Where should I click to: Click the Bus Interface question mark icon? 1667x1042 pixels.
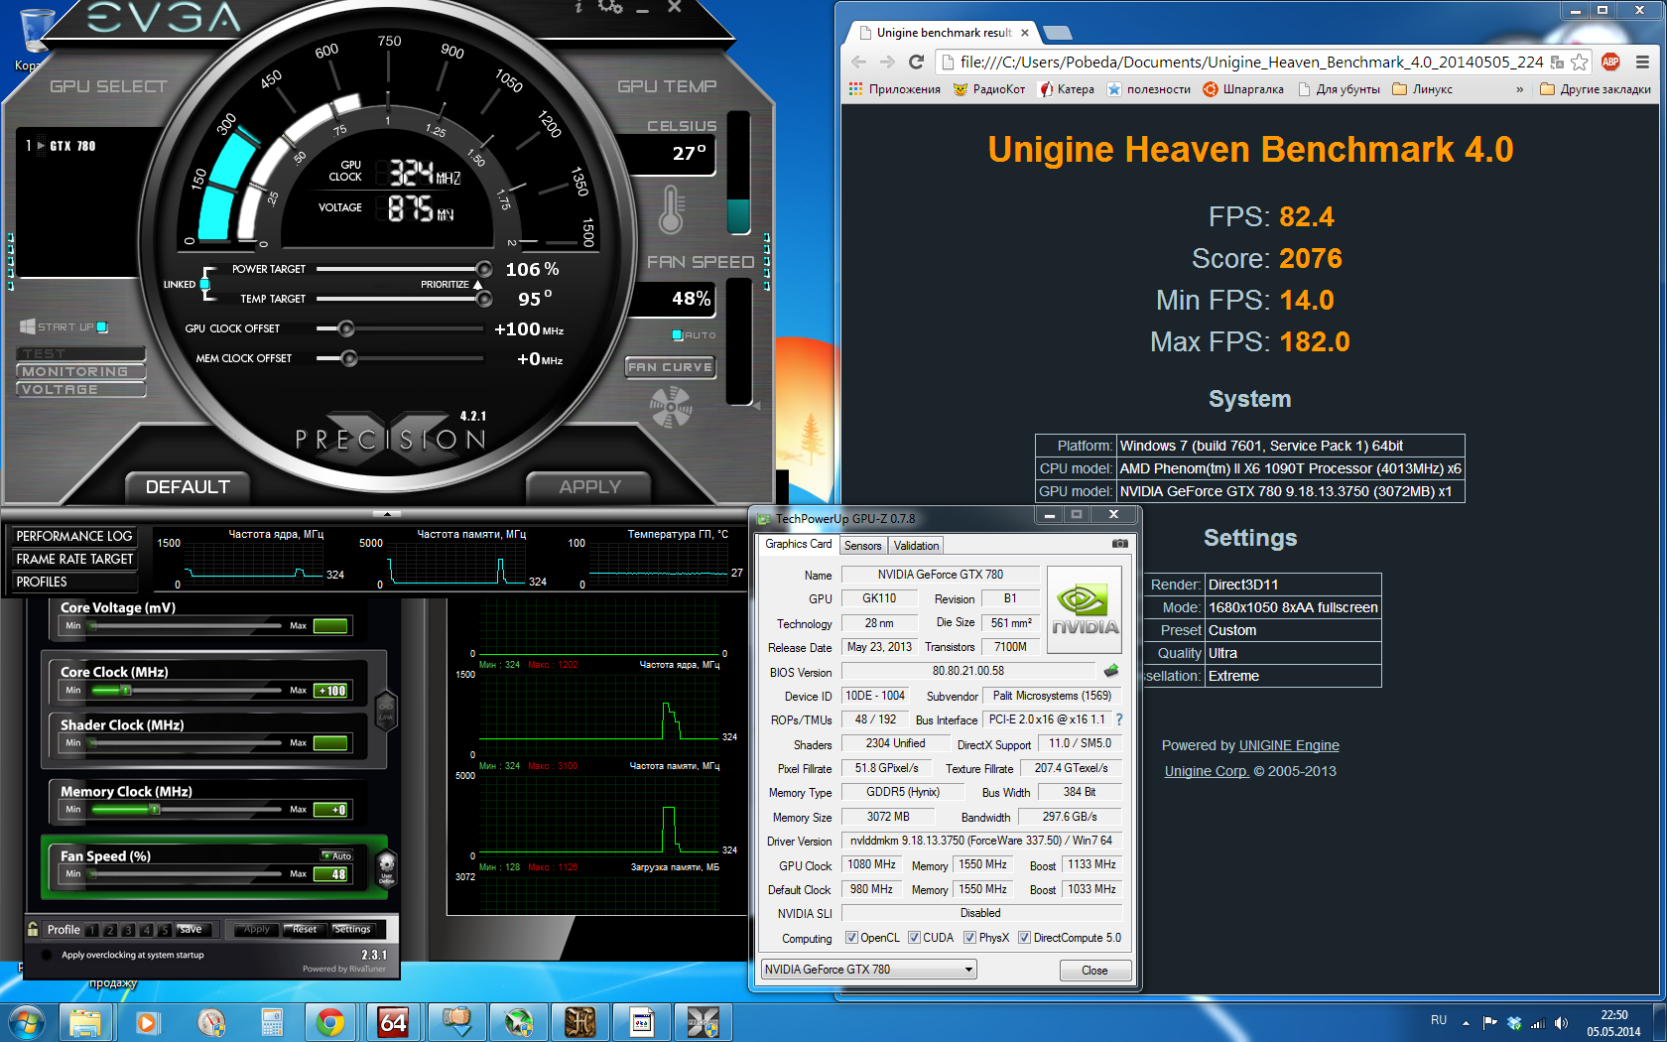[x=1119, y=719]
